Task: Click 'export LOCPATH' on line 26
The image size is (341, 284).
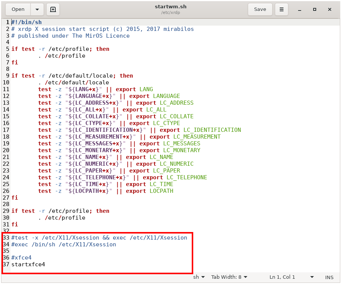Action: tap(149, 191)
